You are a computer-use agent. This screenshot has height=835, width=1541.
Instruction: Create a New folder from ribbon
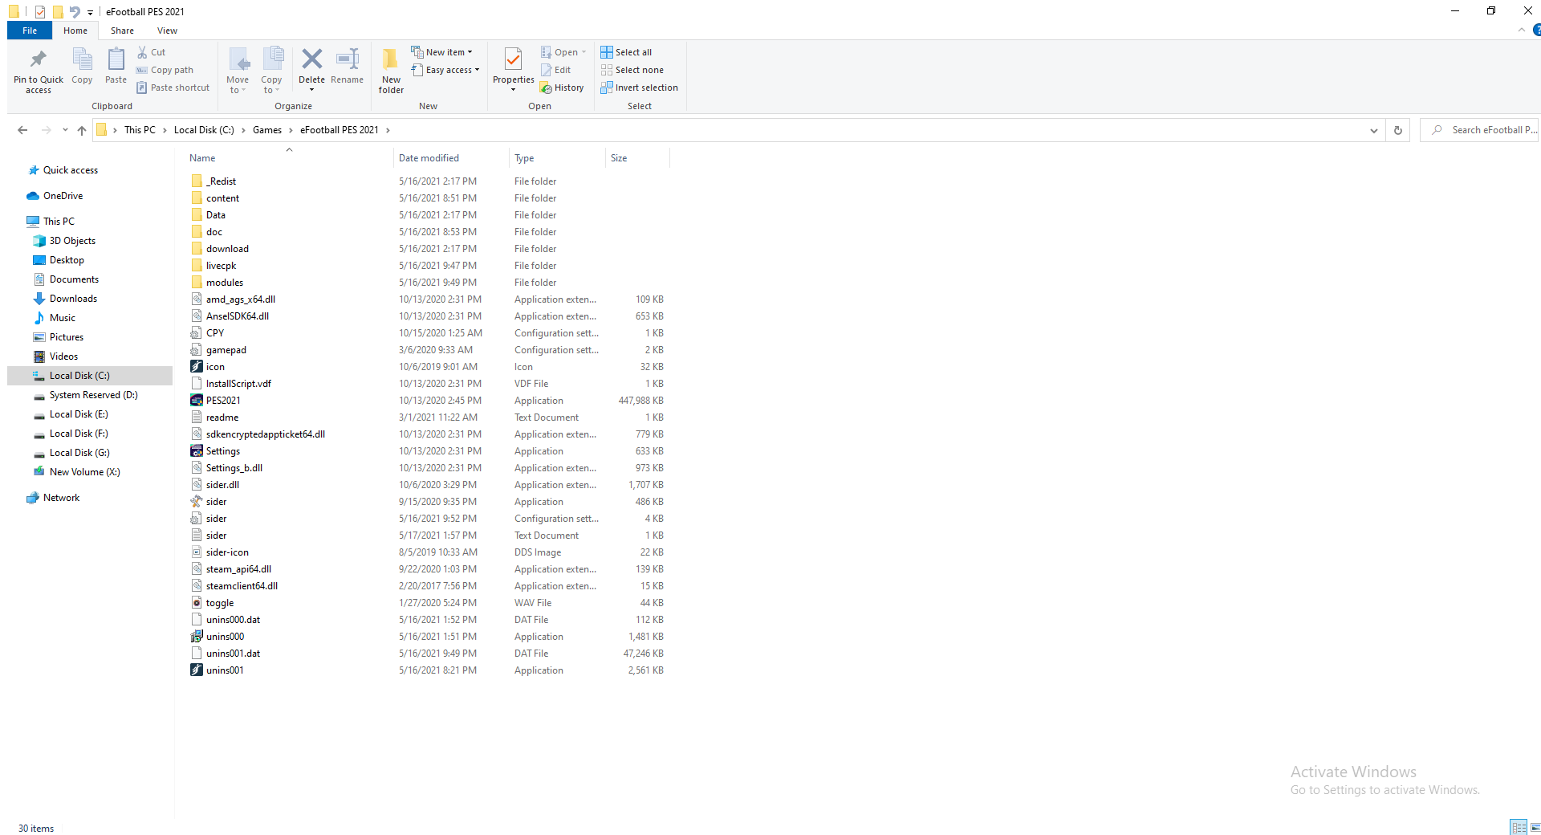391,71
